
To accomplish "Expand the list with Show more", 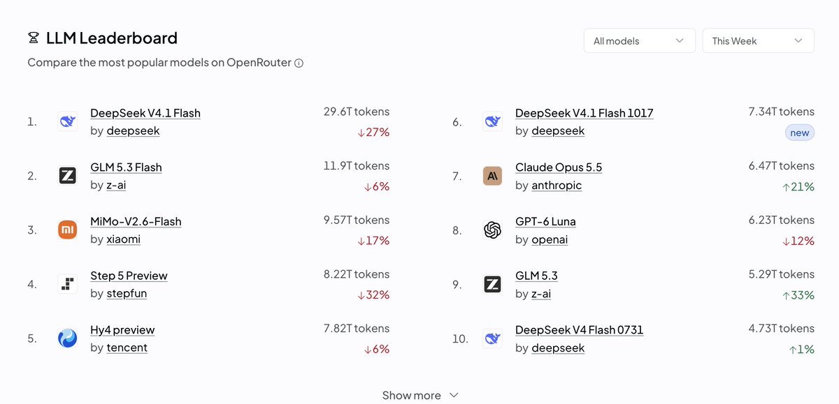I will tap(420, 395).
